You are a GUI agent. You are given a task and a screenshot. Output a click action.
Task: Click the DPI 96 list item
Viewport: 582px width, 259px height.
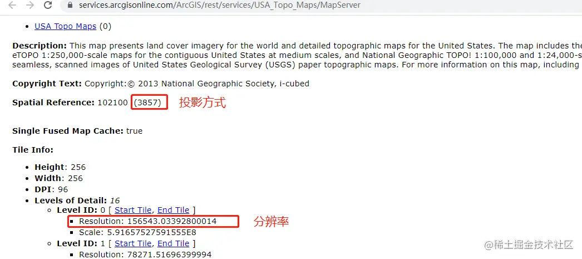coord(51,189)
